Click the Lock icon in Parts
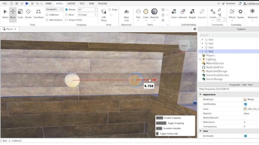This screenshot has width=259, height=145. [163, 15]
